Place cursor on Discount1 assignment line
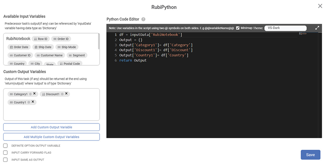 pos(156,50)
